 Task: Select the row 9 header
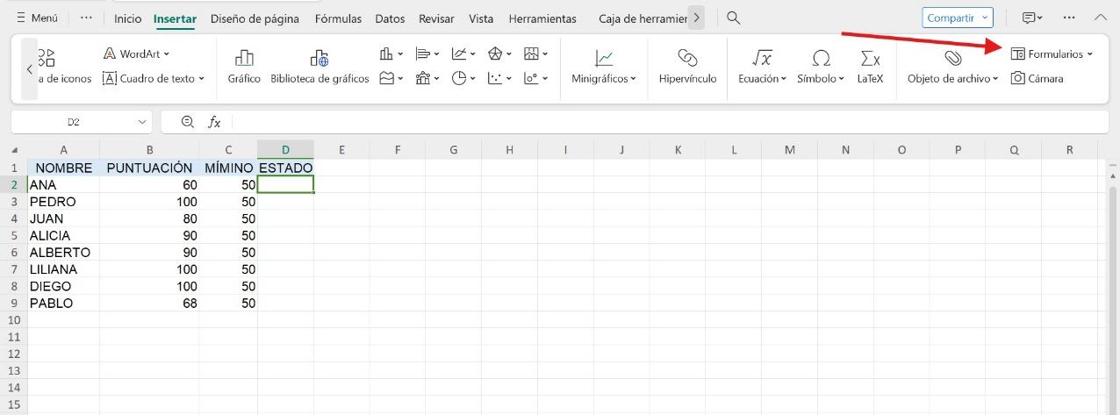pyautogui.click(x=13, y=303)
